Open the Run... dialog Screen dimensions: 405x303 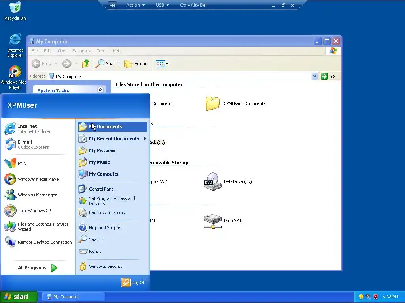tap(112, 251)
